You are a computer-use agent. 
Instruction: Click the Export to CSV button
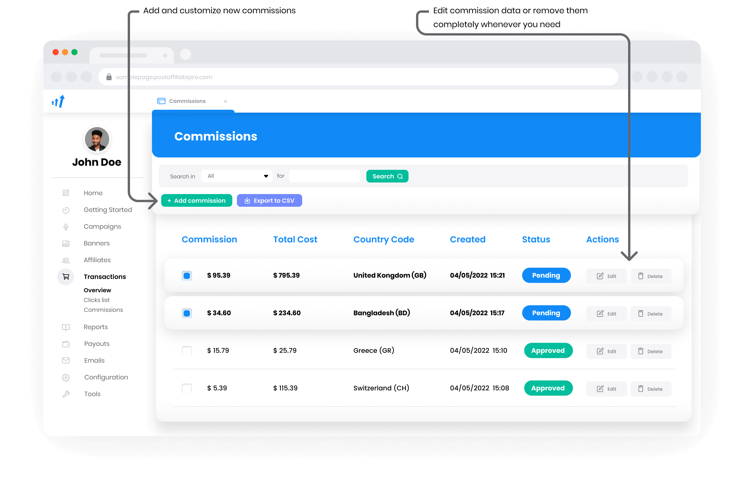[x=270, y=200]
